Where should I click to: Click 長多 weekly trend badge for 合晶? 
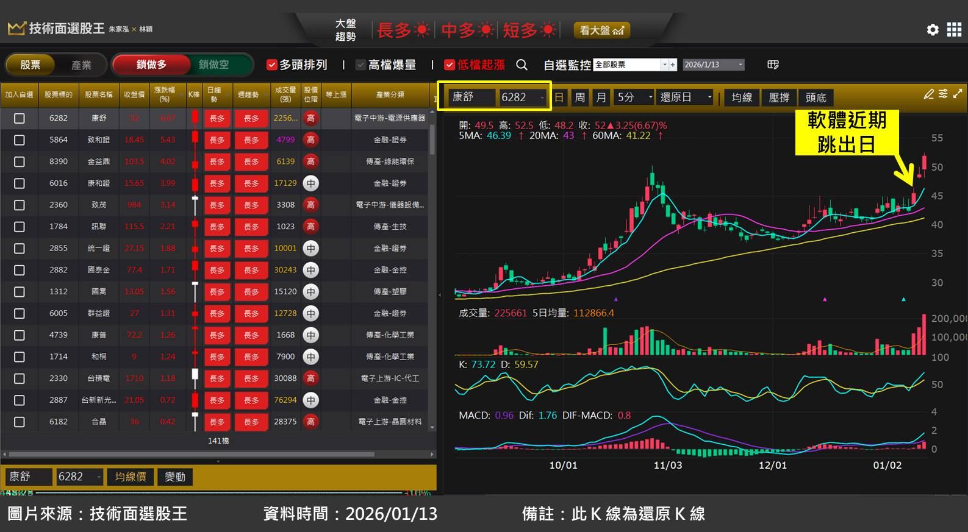pyautogui.click(x=251, y=422)
